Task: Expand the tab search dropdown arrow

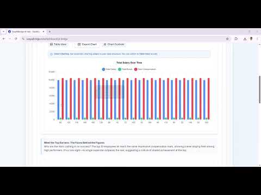Action: [3, 31]
